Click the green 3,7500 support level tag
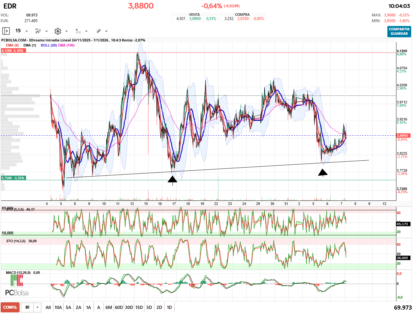Viewport: 416px width, 314px height. tap(13, 178)
